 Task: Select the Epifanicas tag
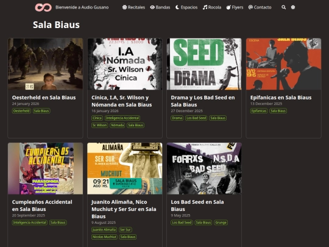tap(259, 110)
